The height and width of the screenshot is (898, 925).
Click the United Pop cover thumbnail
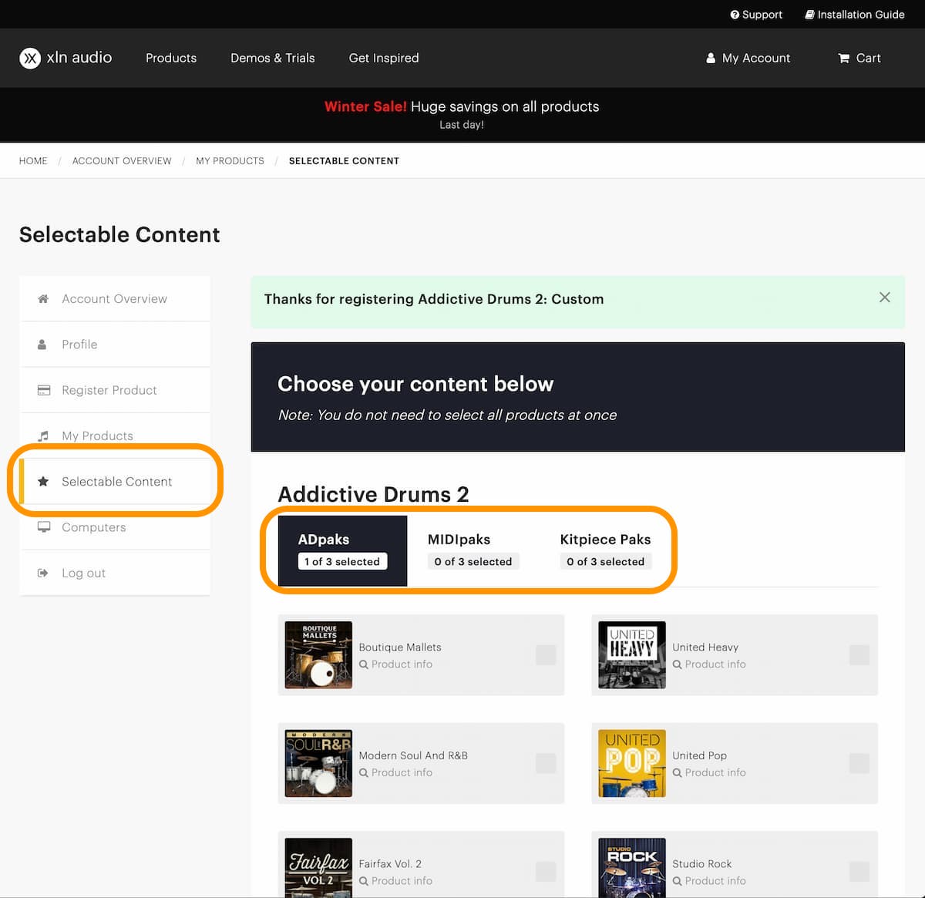click(x=632, y=763)
